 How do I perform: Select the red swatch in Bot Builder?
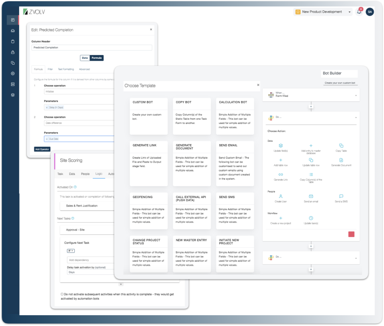(351, 235)
